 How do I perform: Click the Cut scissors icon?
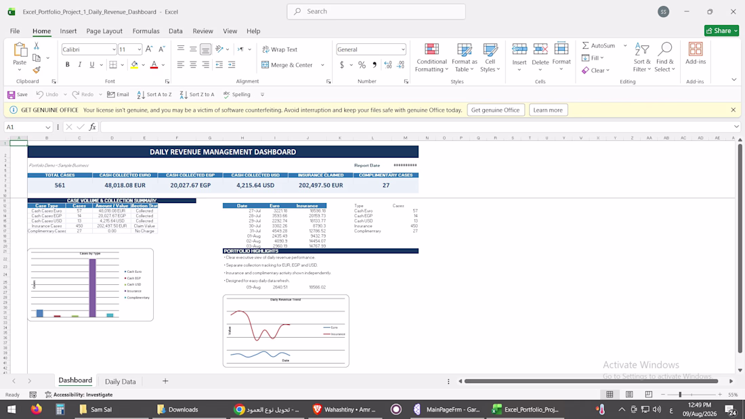pos(36,46)
